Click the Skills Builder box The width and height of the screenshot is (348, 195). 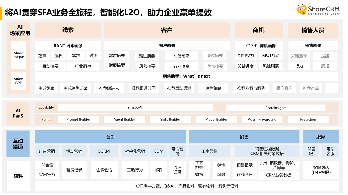click(170, 119)
